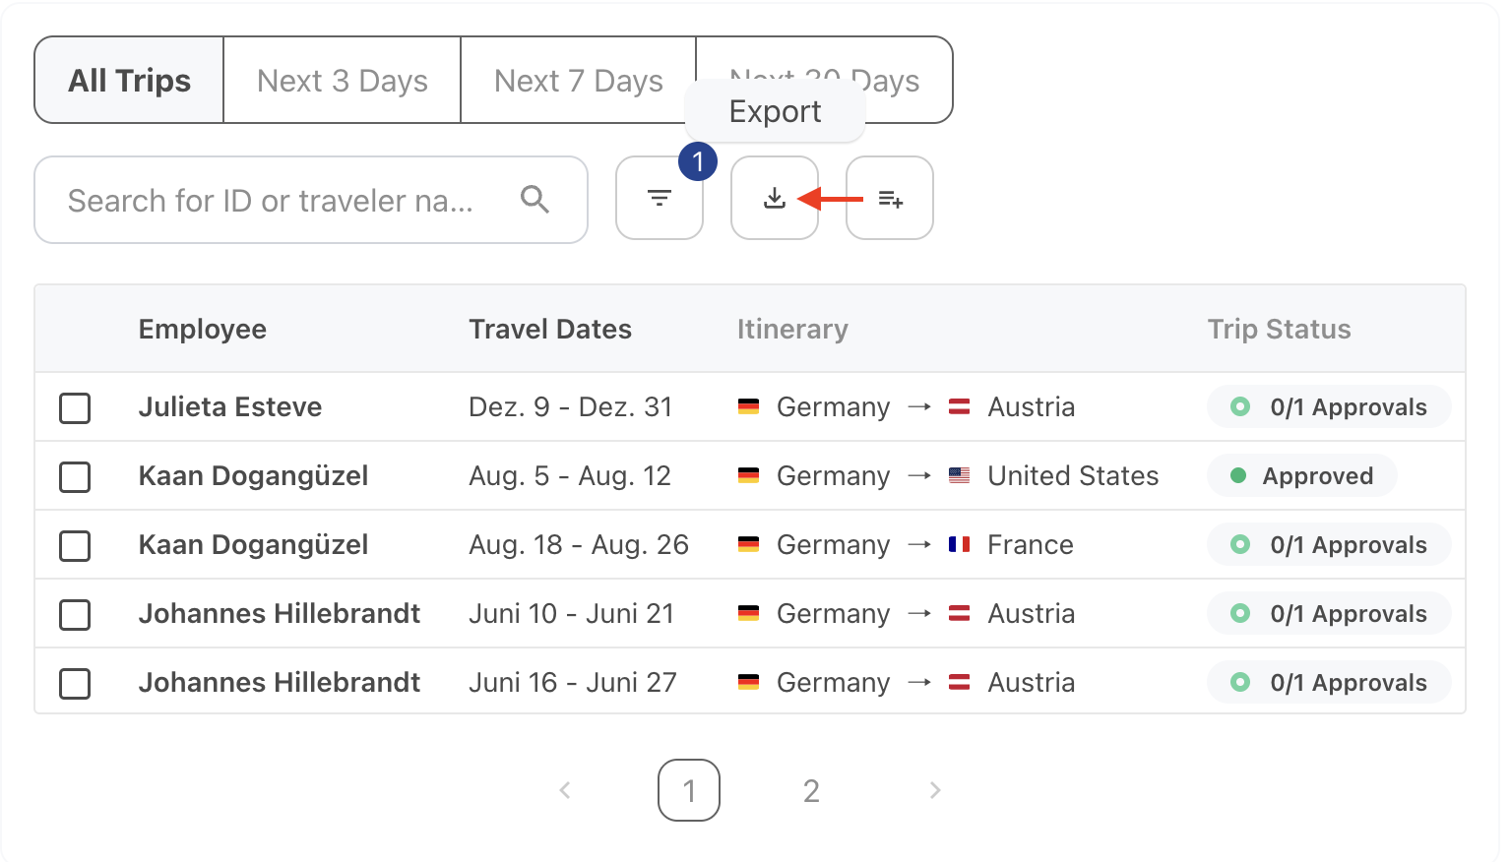
Task: Tick the Juni 16 - Juni 27 trip checkbox
Action: [x=75, y=683]
